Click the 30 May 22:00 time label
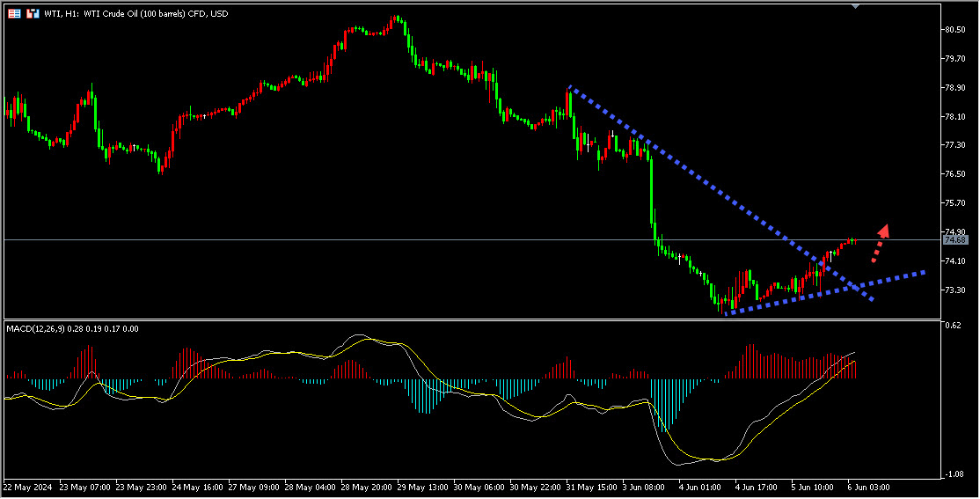The image size is (980, 499). tap(537, 488)
